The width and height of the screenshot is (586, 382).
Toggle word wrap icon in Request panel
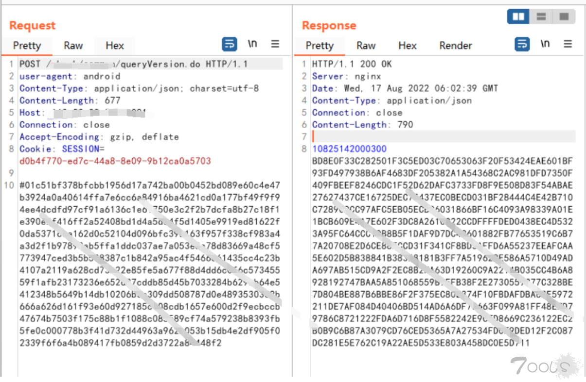(x=230, y=44)
